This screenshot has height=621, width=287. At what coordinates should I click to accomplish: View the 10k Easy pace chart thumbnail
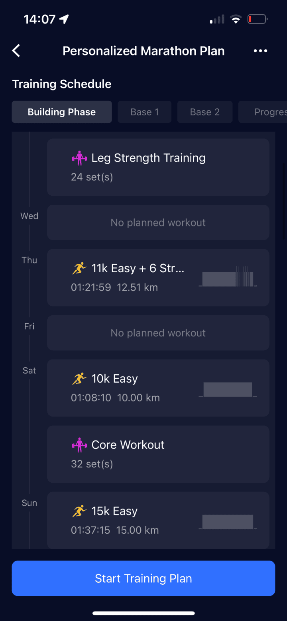pyautogui.click(x=228, y=389)
